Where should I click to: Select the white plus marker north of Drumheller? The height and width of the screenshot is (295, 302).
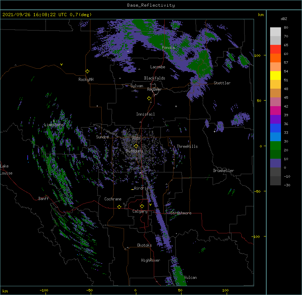[214, 131]
